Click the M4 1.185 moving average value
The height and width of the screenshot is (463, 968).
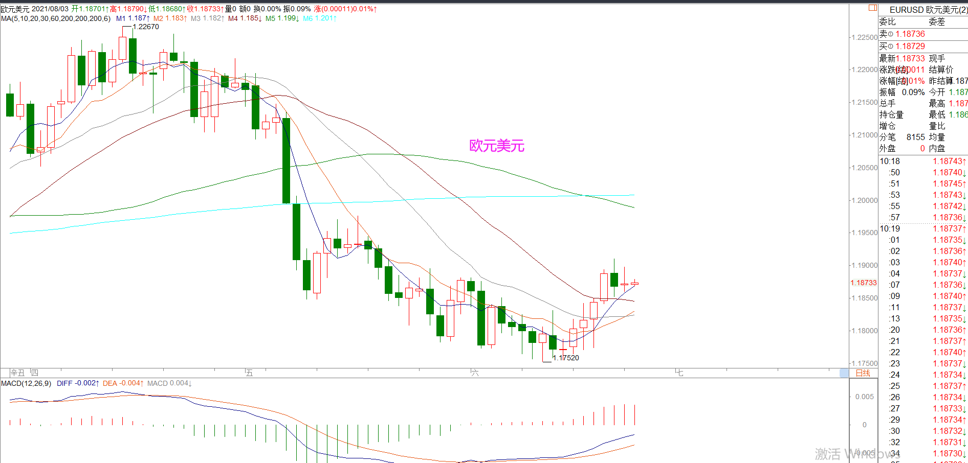pyautogui.click(x=245, y=18)
